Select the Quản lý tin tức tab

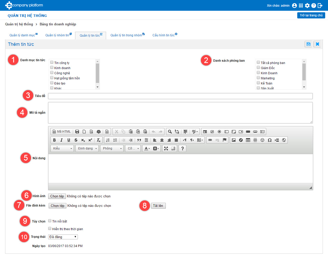click(x=91, y=35)
